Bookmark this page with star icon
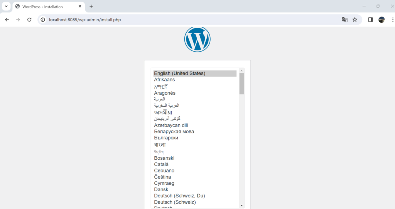 tap(355, 20)
